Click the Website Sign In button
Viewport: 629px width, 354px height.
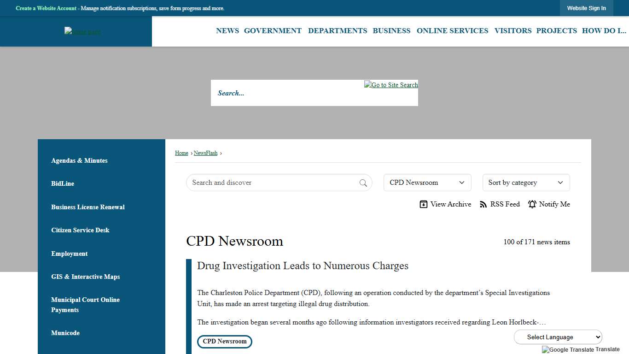point(586,8)
